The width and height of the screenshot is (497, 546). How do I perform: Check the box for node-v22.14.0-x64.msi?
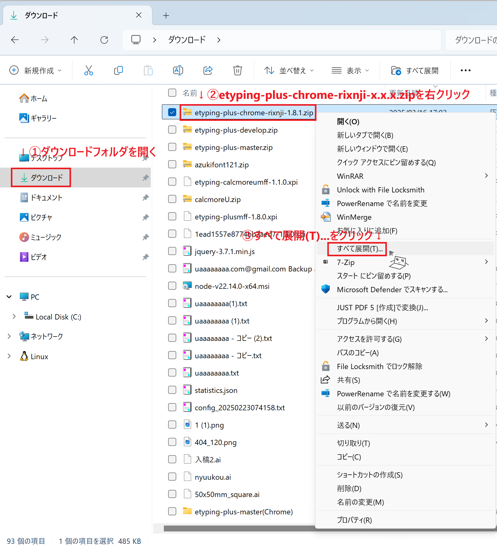click(172, 286)
